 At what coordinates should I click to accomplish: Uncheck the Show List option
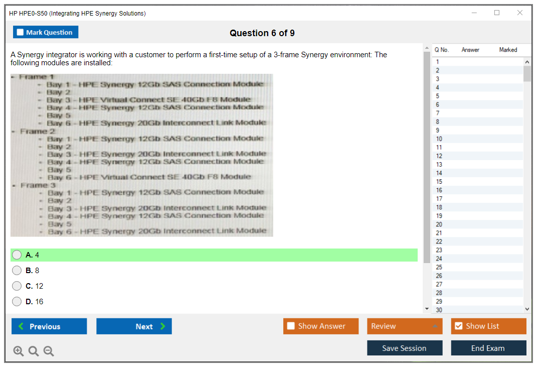click(x=458, y=326)
